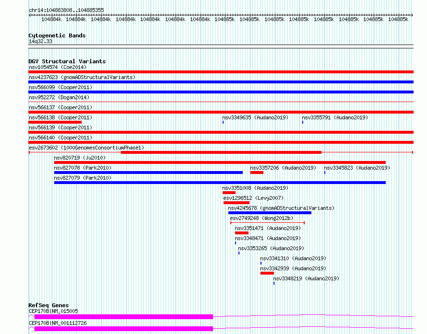Click the blue bar below nsv827078
This screenshot has width=427, height=334.
point(148,173)
